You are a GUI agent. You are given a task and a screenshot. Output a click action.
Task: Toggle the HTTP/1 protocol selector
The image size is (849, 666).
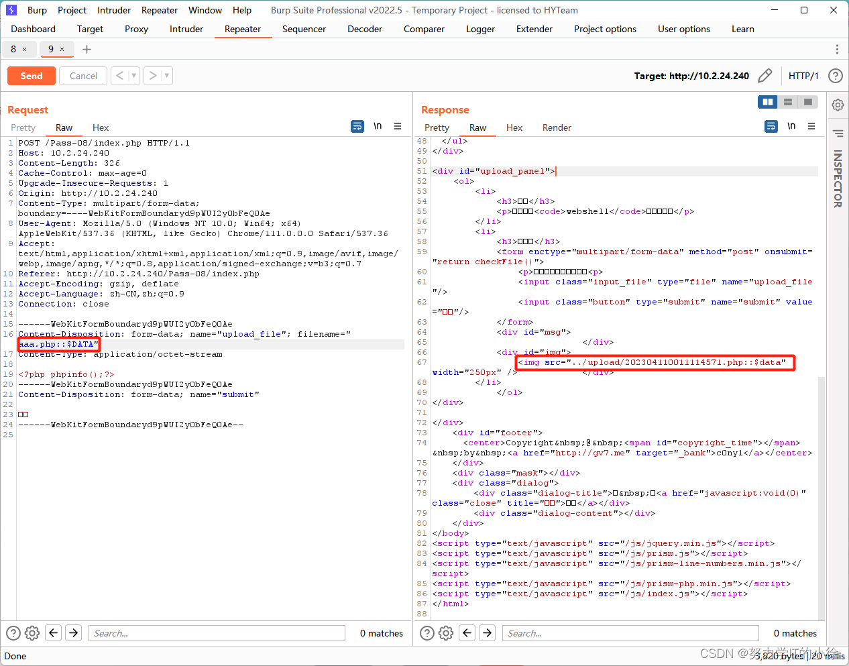click(803, 76)
